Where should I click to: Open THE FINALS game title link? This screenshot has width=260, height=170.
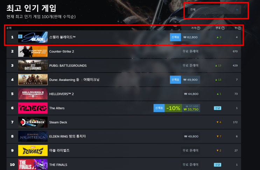coord(58,165)
